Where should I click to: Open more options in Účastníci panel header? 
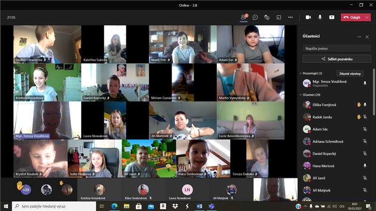click(359, 37)
